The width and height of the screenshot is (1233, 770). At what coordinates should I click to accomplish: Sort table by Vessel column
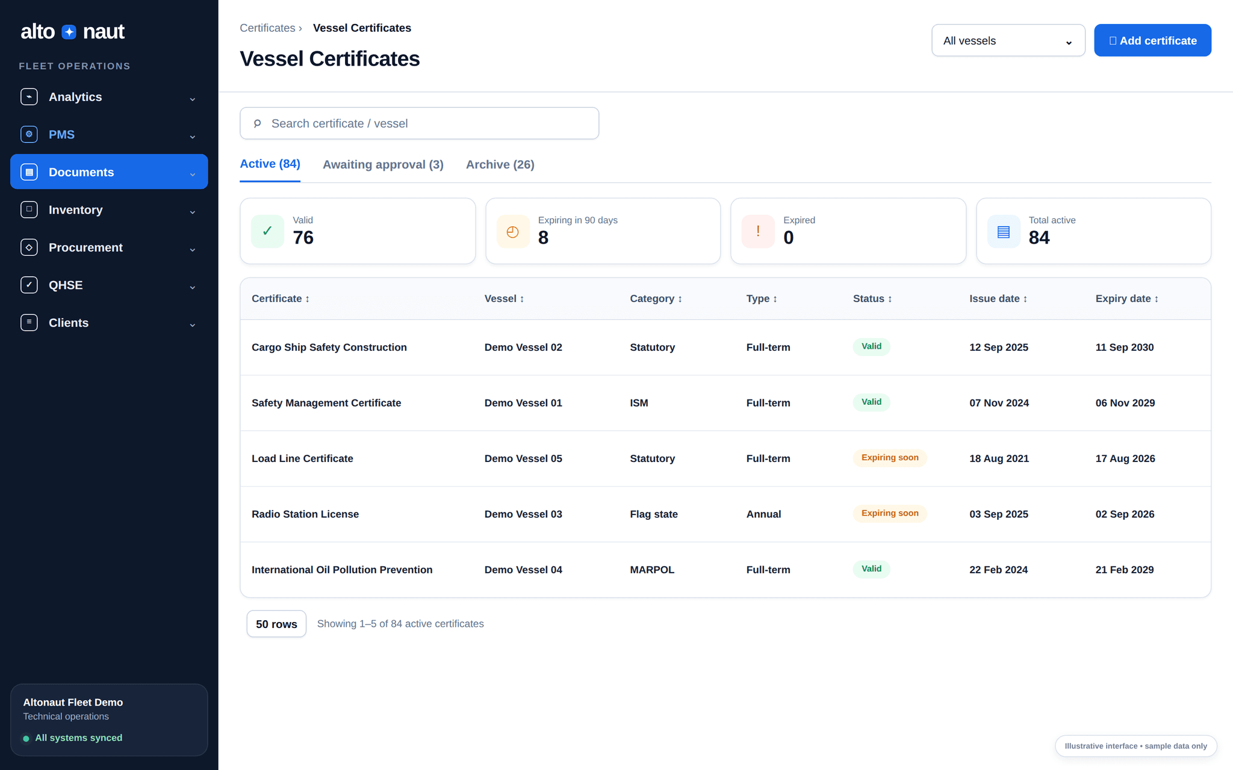click(x=504, y=298)
